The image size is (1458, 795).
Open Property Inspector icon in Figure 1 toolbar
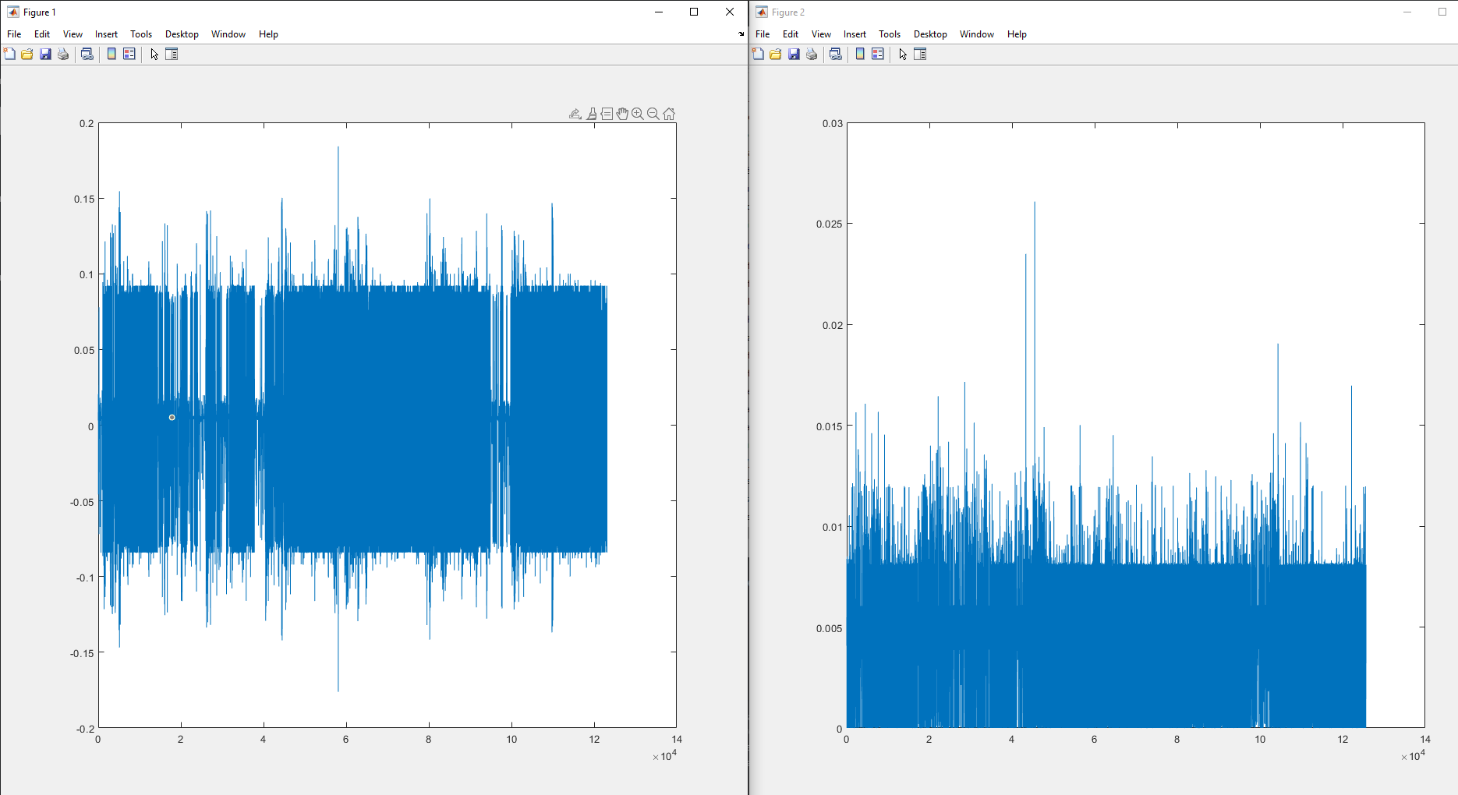[x=172, y=54]
